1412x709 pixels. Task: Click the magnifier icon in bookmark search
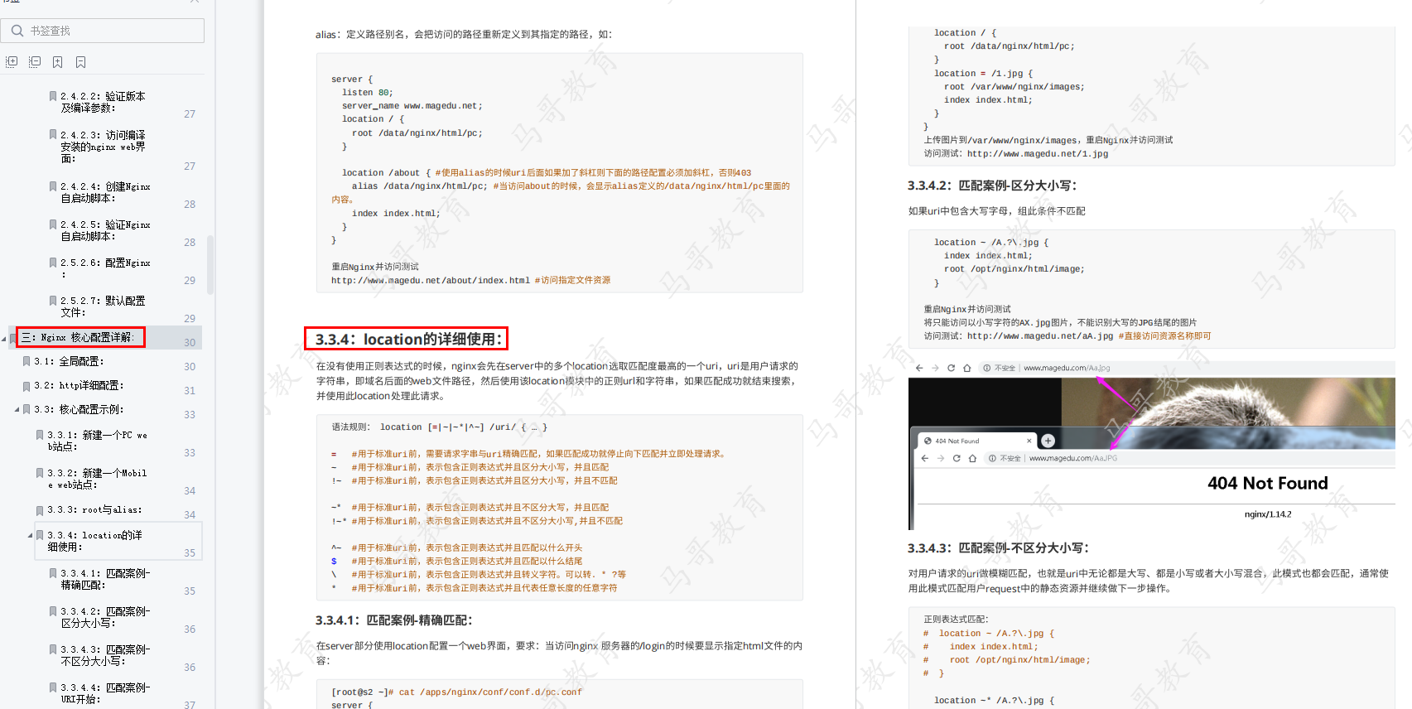point(17,31)
